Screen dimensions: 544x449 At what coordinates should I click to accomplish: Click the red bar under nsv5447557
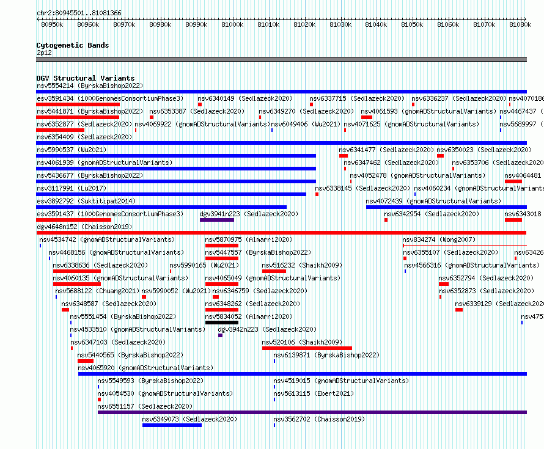pos(222,258)
